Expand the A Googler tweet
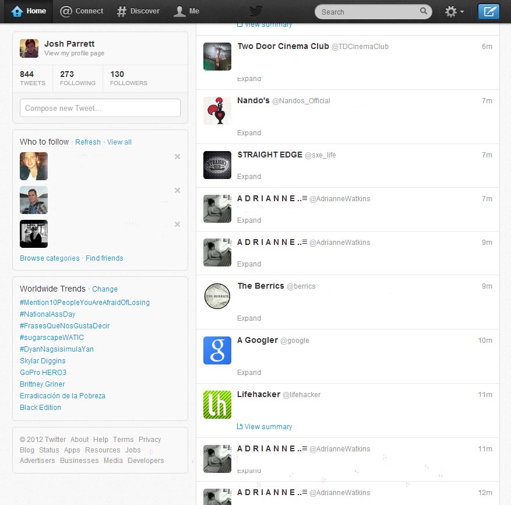Viewport: 511px width, 505px height. pyautogui.click(x=249, y=372)
